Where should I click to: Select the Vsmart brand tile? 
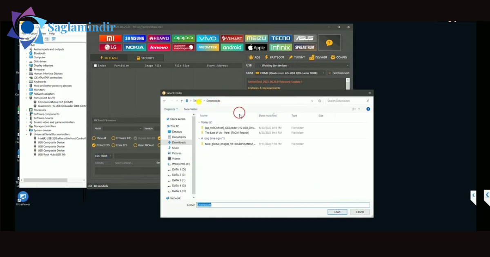click(x=232, y=38)
